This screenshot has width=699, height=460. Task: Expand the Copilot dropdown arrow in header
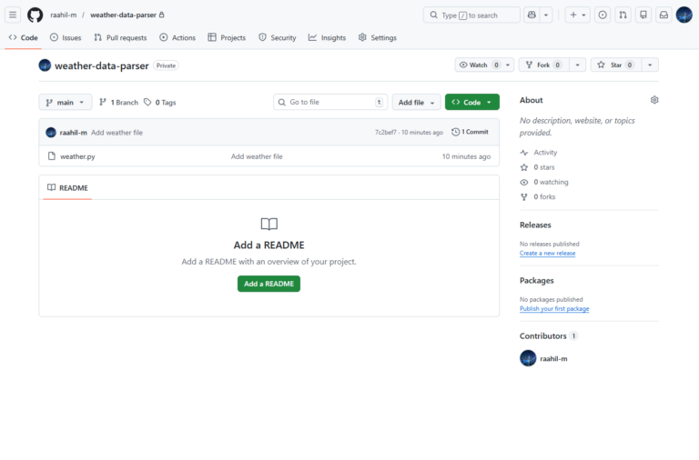click(x=546, y=15)
